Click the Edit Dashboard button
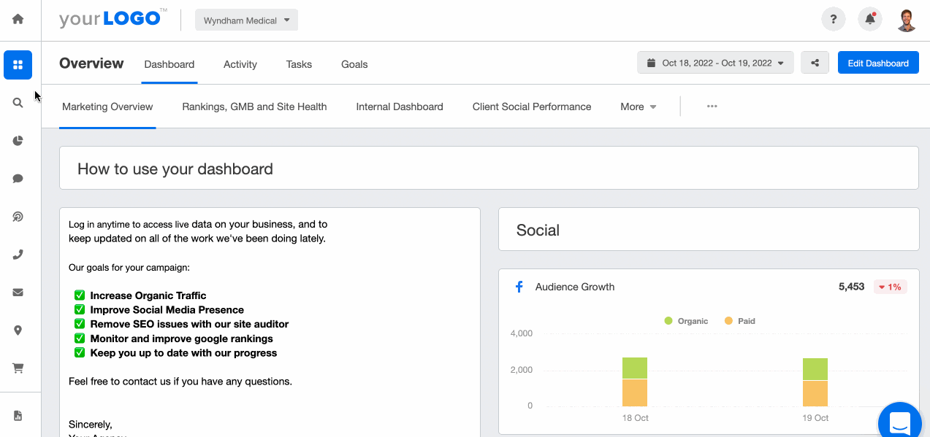 (x=877, y=63)
